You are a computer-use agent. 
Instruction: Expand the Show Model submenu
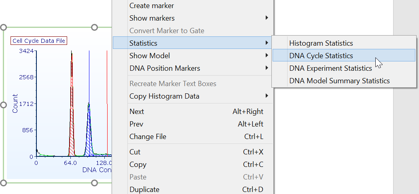(150, 55)
